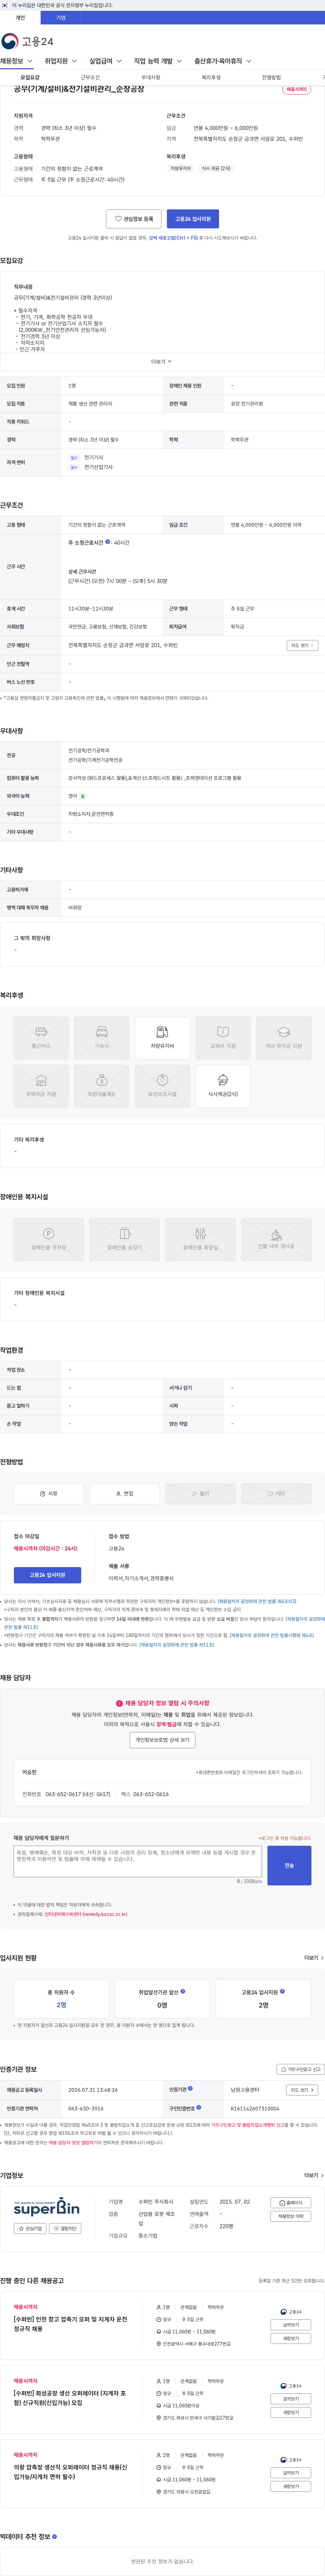Switch to the 기업 tab
The width and height of the screenshot is (325, 2576).
[x=61, y=18]
